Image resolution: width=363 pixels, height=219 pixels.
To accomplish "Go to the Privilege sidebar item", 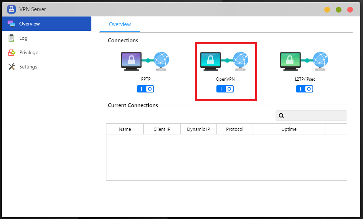I will tap(47, 52).
